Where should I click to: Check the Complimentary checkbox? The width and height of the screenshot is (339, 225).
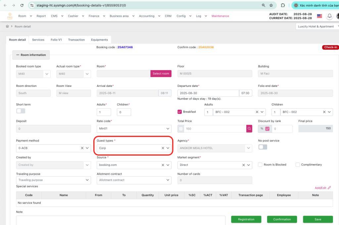(298, 165)
